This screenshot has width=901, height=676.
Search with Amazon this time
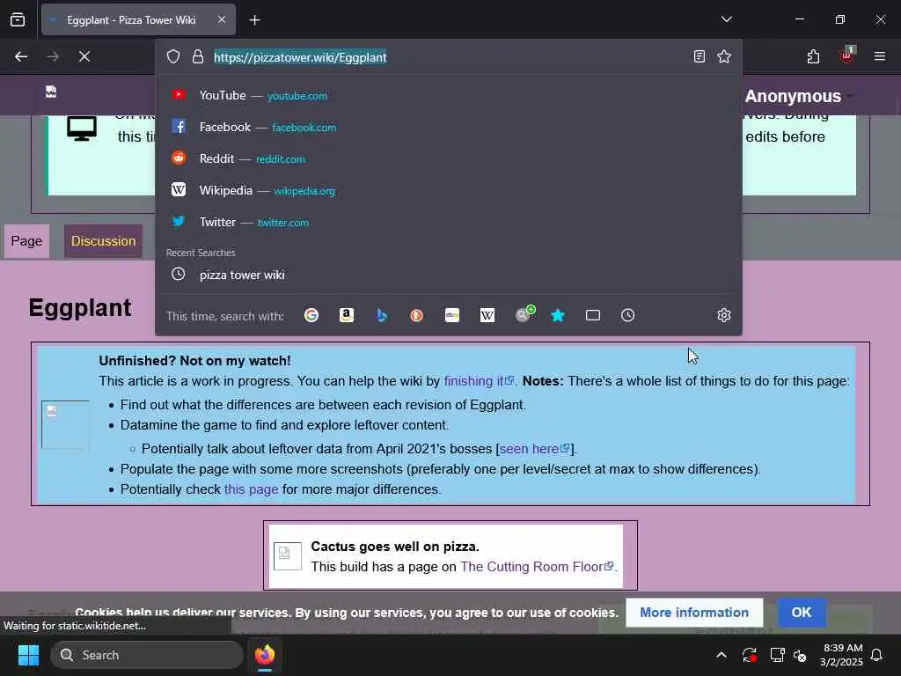[347, 315]
